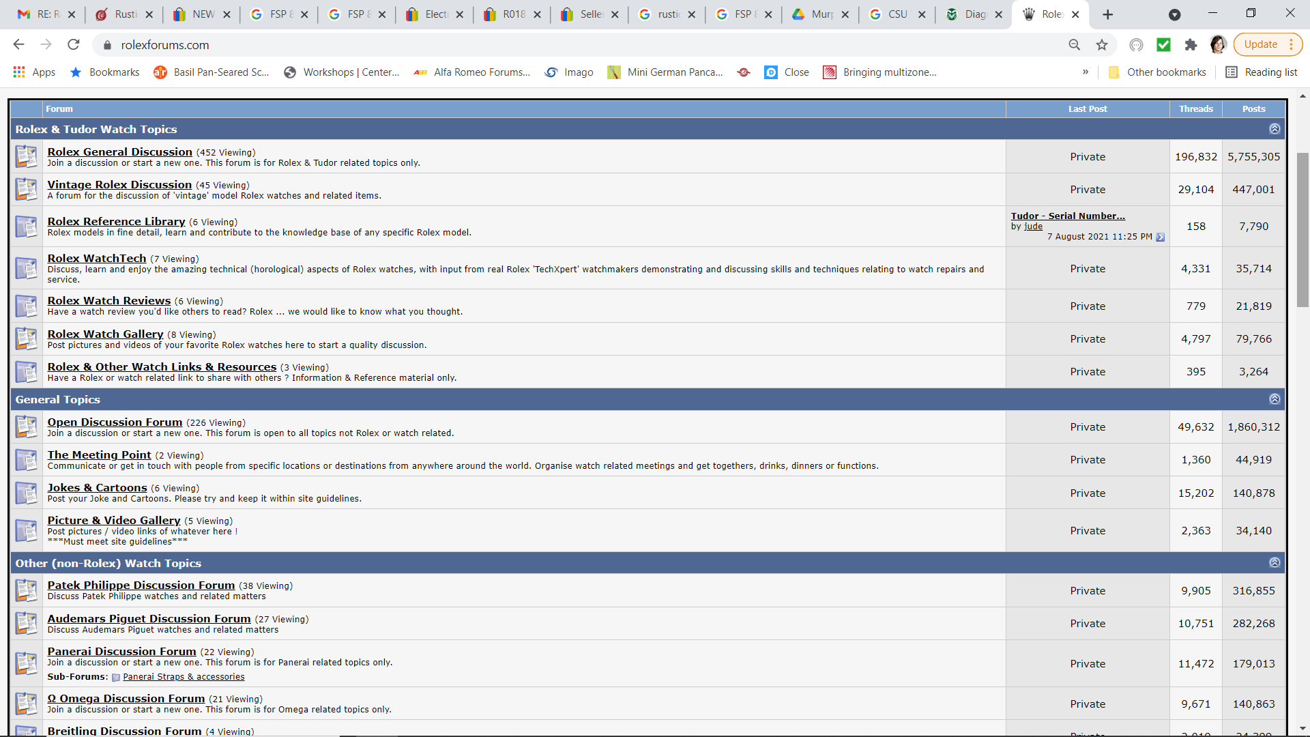Open the Alfa Romeo Forums bookmark
Screen dimensions: 1310x737
pos(471,72)
